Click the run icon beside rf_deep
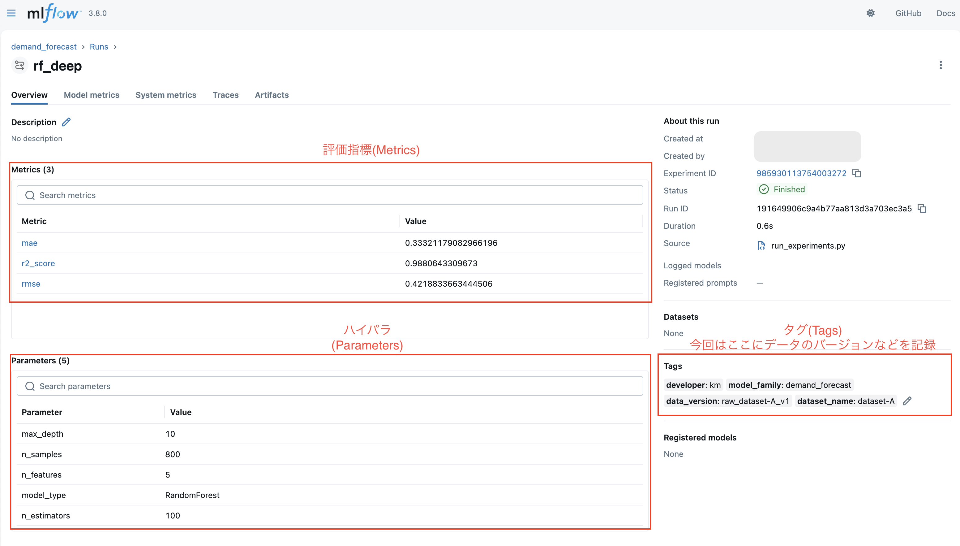This screenshot has width=960, height=546. (19, 66)
